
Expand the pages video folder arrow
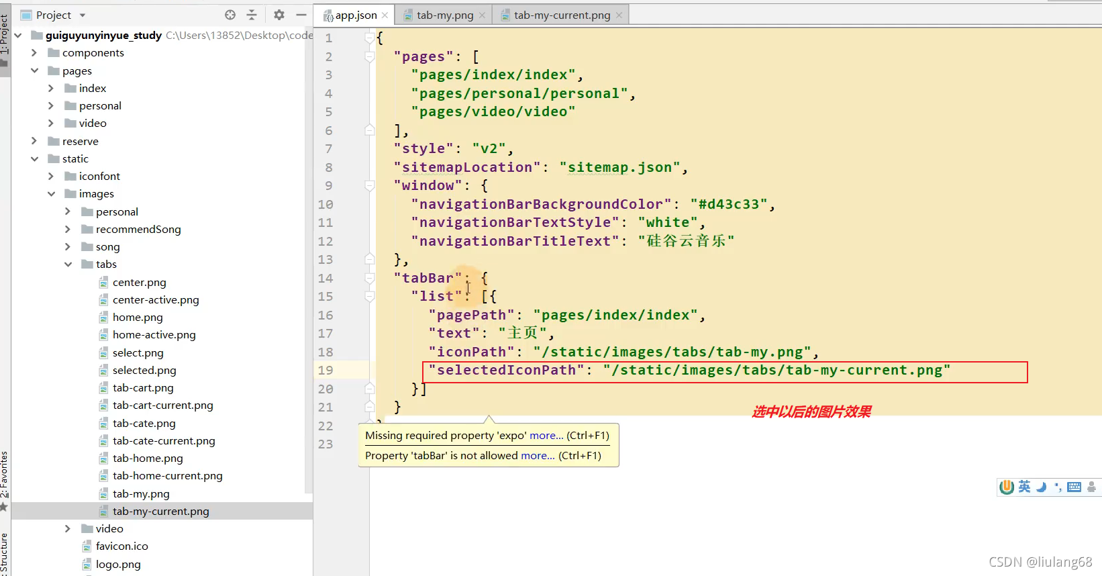[x=51, y=123]
